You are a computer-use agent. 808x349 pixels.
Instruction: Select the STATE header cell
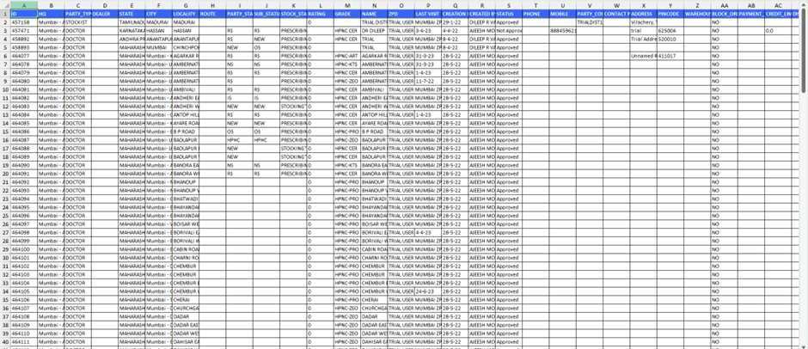(131, 15)
